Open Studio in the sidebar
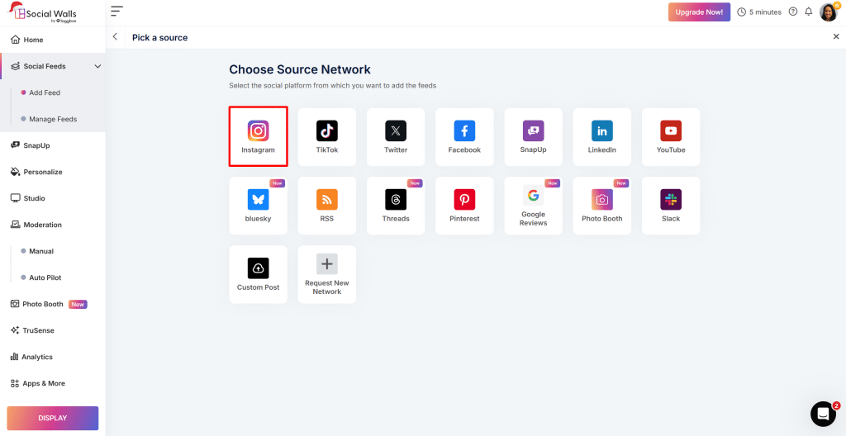This screenshot has height=436, width=846. [53, 198]
